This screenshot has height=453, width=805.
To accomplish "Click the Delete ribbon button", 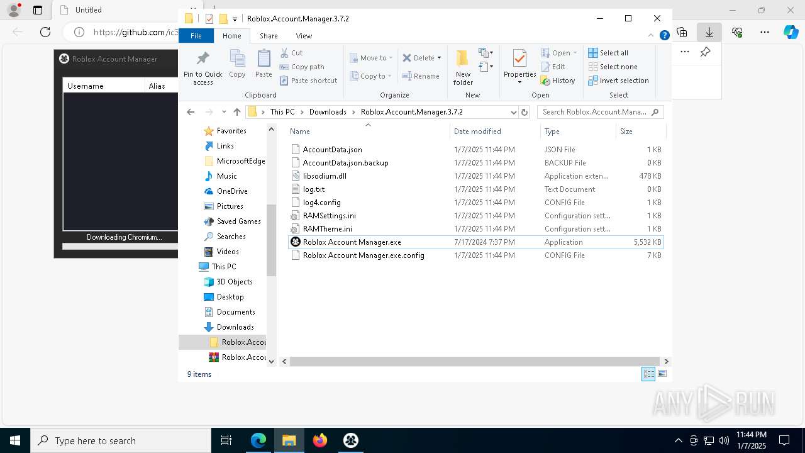I will (419, 58).
